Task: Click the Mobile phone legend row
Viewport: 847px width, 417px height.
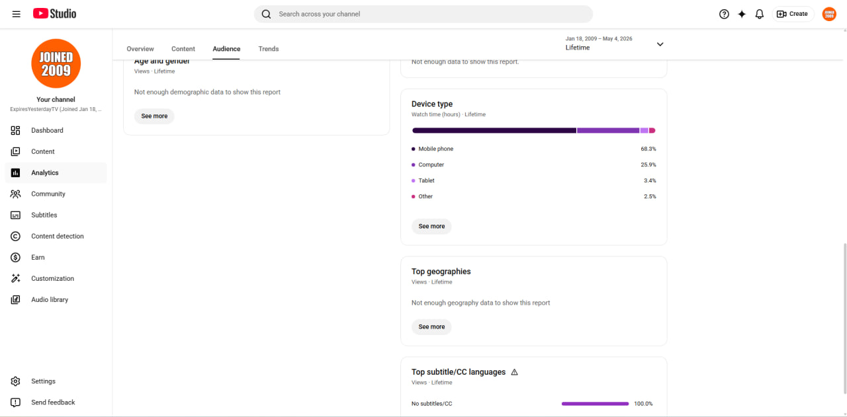Action: click(534, 149)
